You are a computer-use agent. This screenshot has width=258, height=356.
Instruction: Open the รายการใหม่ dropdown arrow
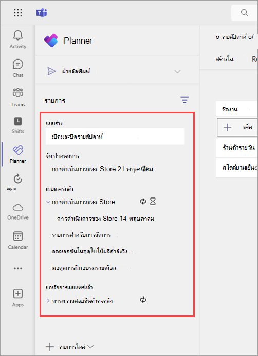(x=90, y=347)
